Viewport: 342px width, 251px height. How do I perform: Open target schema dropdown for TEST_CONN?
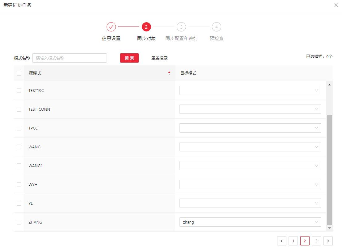250,109
